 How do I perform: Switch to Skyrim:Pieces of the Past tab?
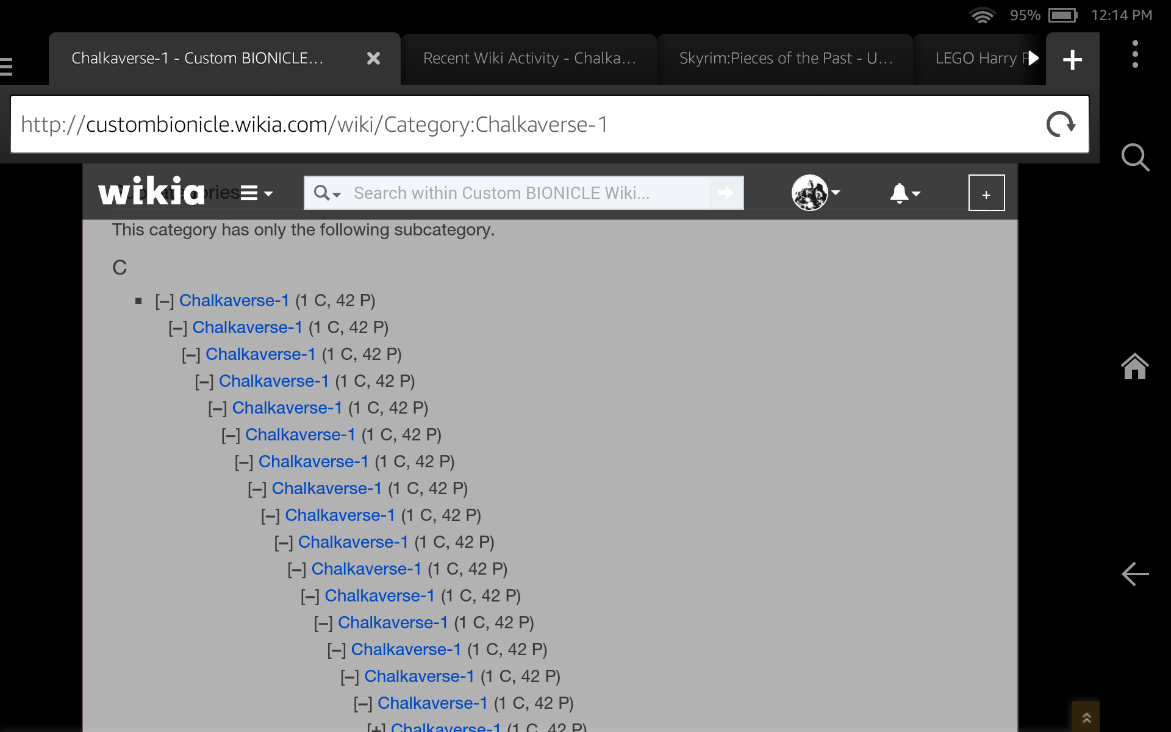(785, 59)
